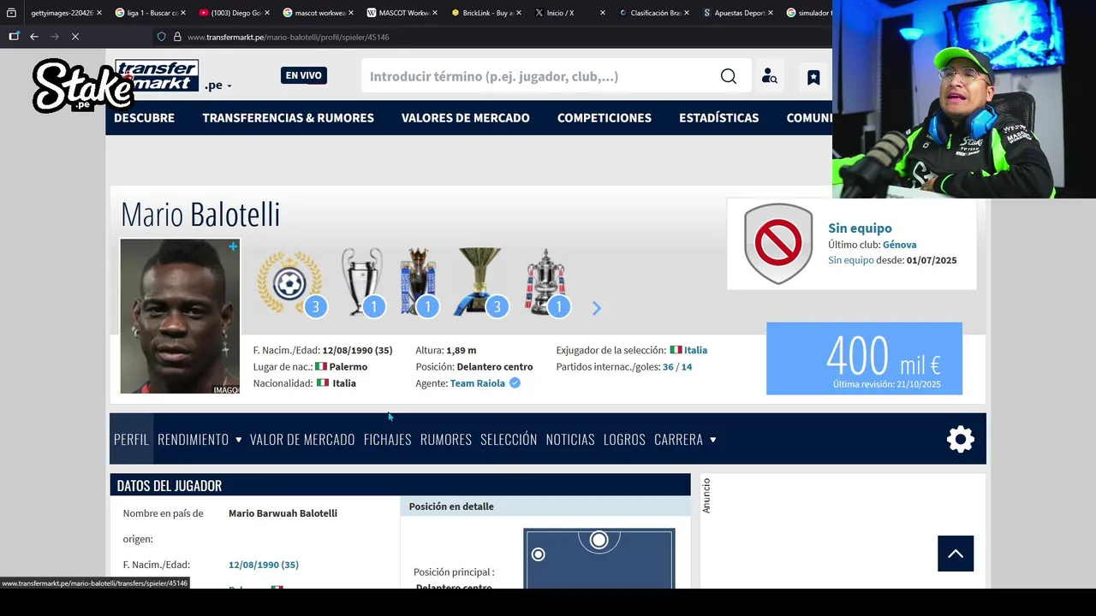Click the Premier League trophy icon
The width and height of the screenshot is (1096, 616).
(419, 282)
